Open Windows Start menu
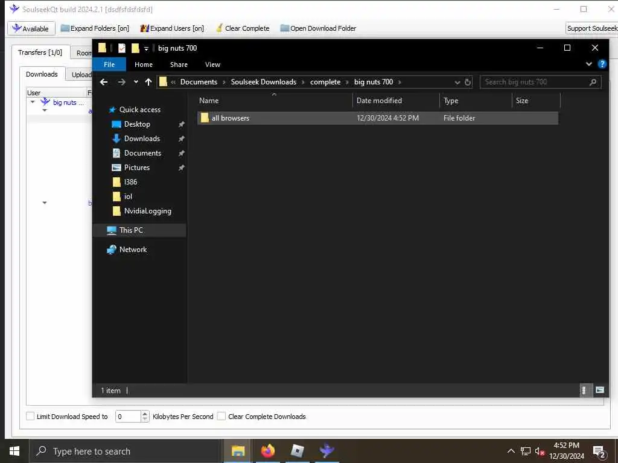618x463 pixels. 14,451
